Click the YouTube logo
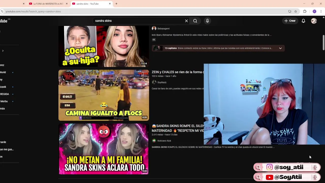The width and height of the screenshot is (325, 183). [5, 21]
